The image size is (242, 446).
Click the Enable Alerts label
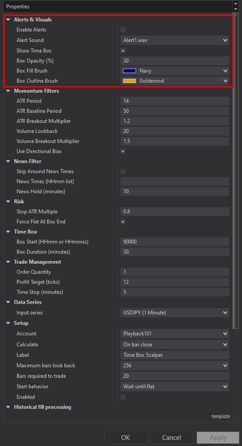click(x=31, y=30)
